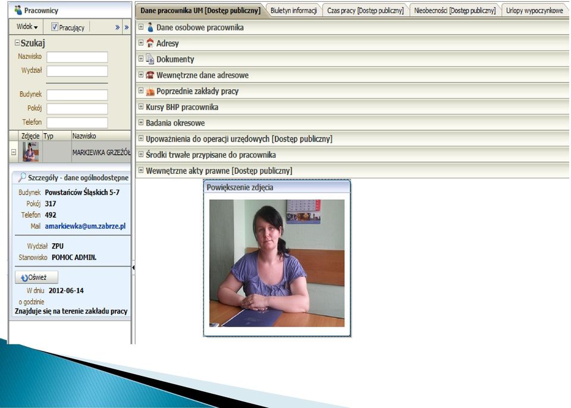The height and width of the screenshot is (408, 571).
Task: Click the date 2012-06-14
Action: point(66,290)
